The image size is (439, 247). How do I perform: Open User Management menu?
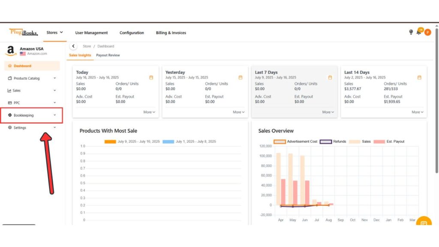[91, 33]
